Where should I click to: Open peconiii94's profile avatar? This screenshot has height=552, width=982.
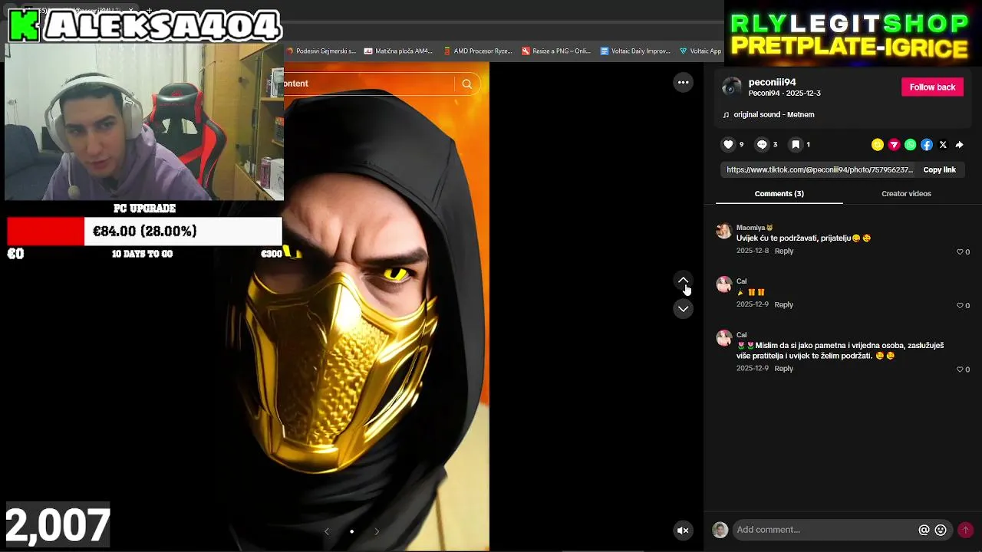[732, 87]
